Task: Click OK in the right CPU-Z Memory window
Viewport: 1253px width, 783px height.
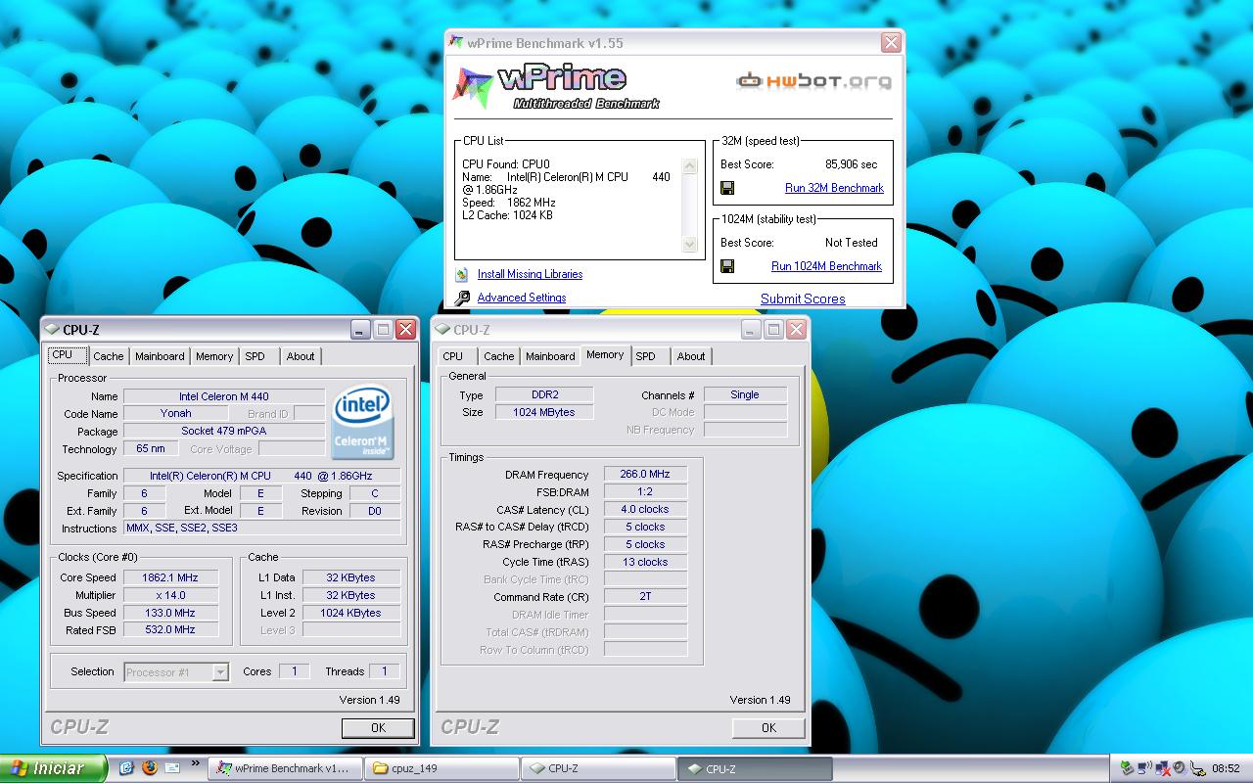Action: coord(768,727)
